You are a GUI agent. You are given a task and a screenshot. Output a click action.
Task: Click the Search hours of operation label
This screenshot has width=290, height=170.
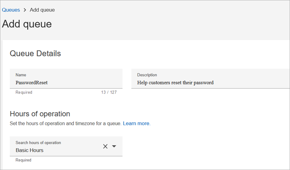click(38, 143)
